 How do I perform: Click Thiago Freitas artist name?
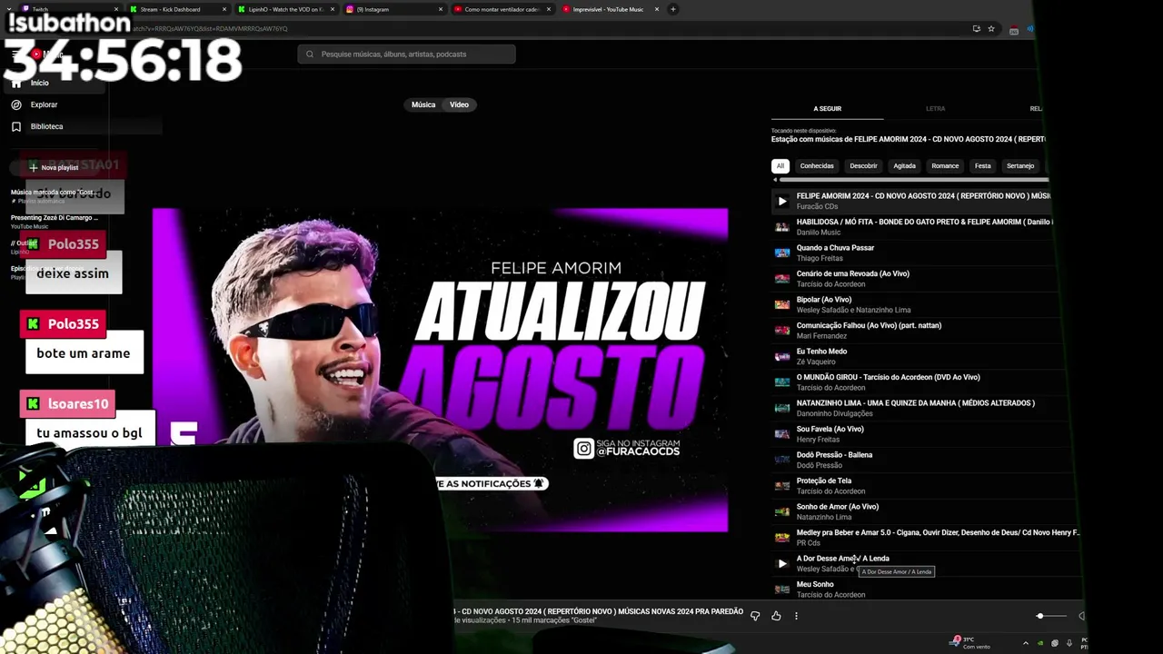pyautogui.click(x=818, y=258)
